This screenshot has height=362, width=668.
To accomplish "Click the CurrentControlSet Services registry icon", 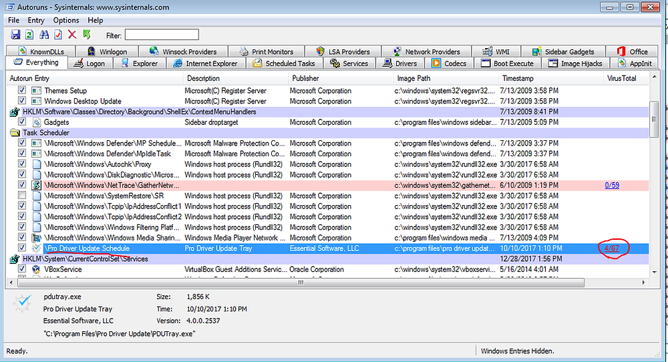I will tap(15, 259).
